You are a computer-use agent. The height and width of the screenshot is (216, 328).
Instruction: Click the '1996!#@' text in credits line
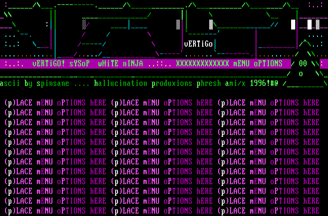(264, 84)
